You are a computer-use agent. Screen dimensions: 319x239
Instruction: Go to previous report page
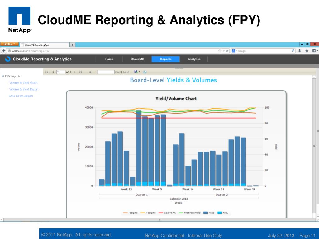(53, 72)
